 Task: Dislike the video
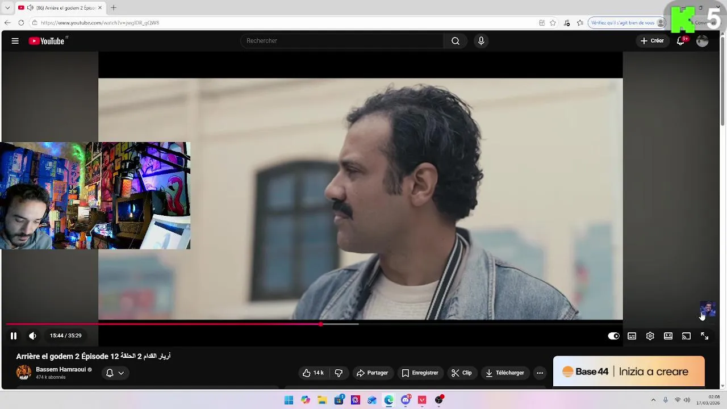coord(339,373)
